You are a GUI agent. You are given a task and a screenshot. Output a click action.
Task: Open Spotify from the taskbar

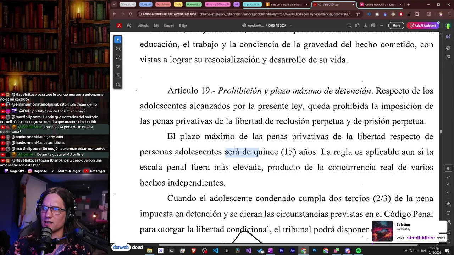[359, 251]
